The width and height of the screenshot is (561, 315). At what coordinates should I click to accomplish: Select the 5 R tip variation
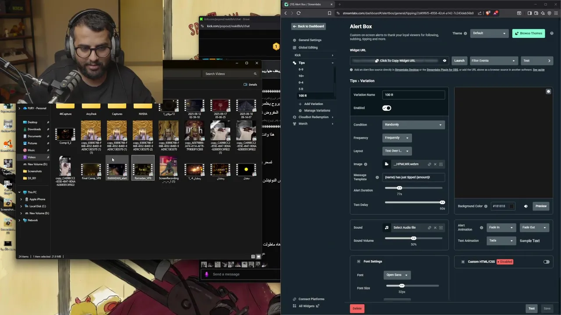point(301,89)
